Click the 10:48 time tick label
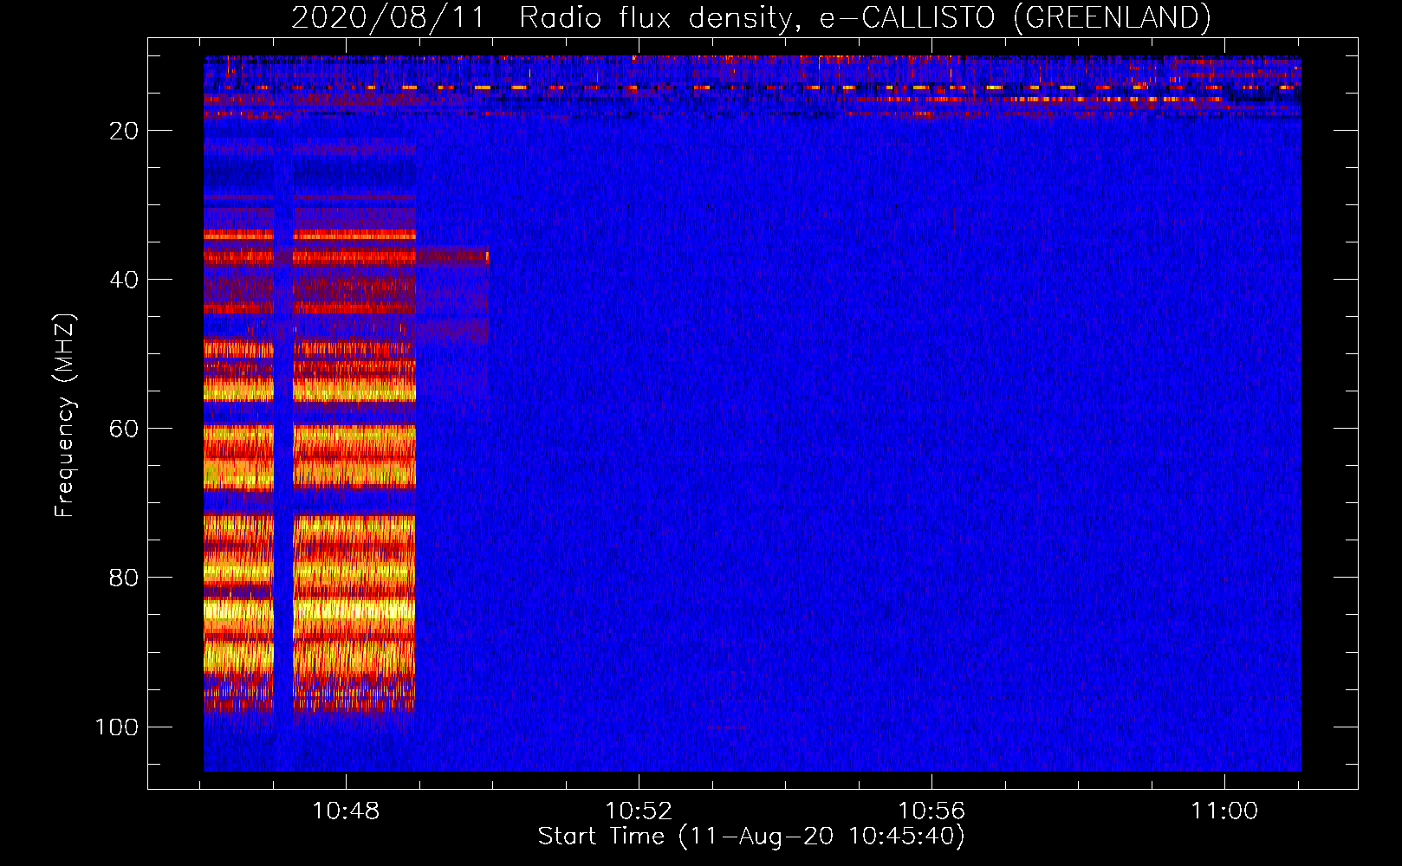This screenshot has width=1402, height=866. tap(346, 811)
